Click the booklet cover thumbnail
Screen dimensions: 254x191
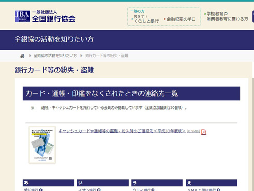coord(42,145)
